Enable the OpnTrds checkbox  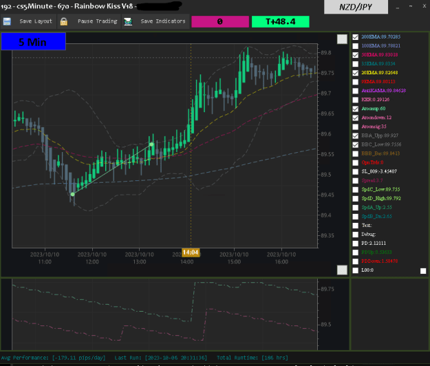tap(356, 163)
